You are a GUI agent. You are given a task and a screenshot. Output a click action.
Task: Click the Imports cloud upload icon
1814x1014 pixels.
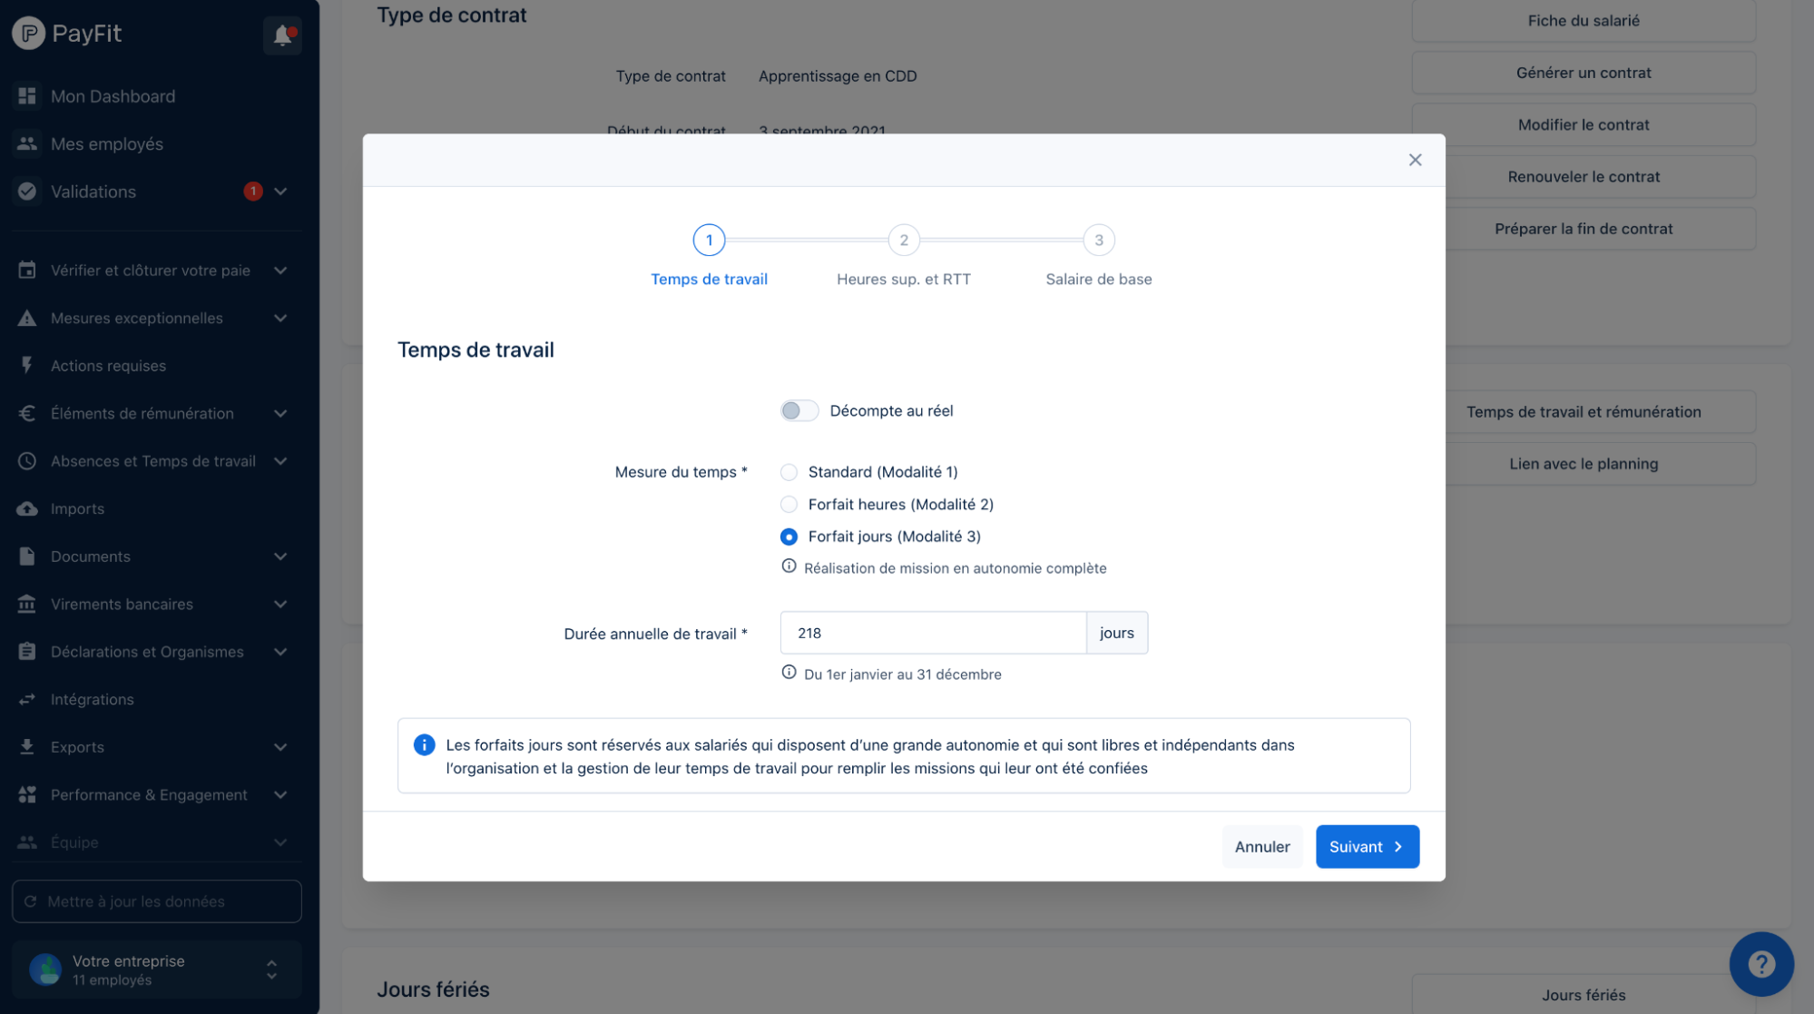[27, 508]
